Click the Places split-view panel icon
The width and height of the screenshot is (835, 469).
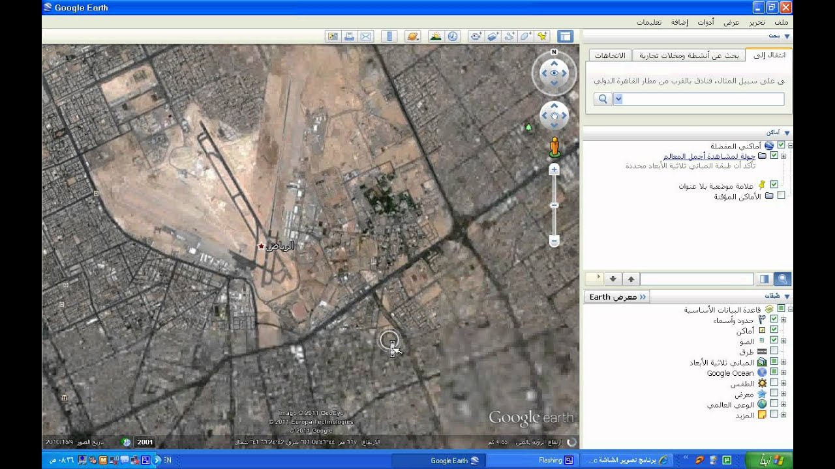pos(765,279)
